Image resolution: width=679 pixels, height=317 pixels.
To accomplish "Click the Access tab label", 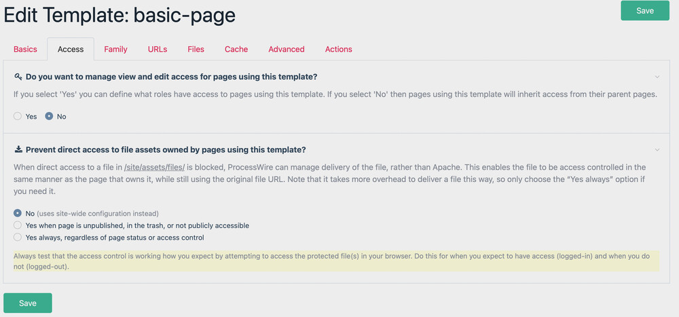I will 71,49.
